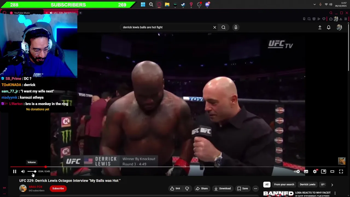Clear the YouTube search text with X

click(x=215, y=27)
